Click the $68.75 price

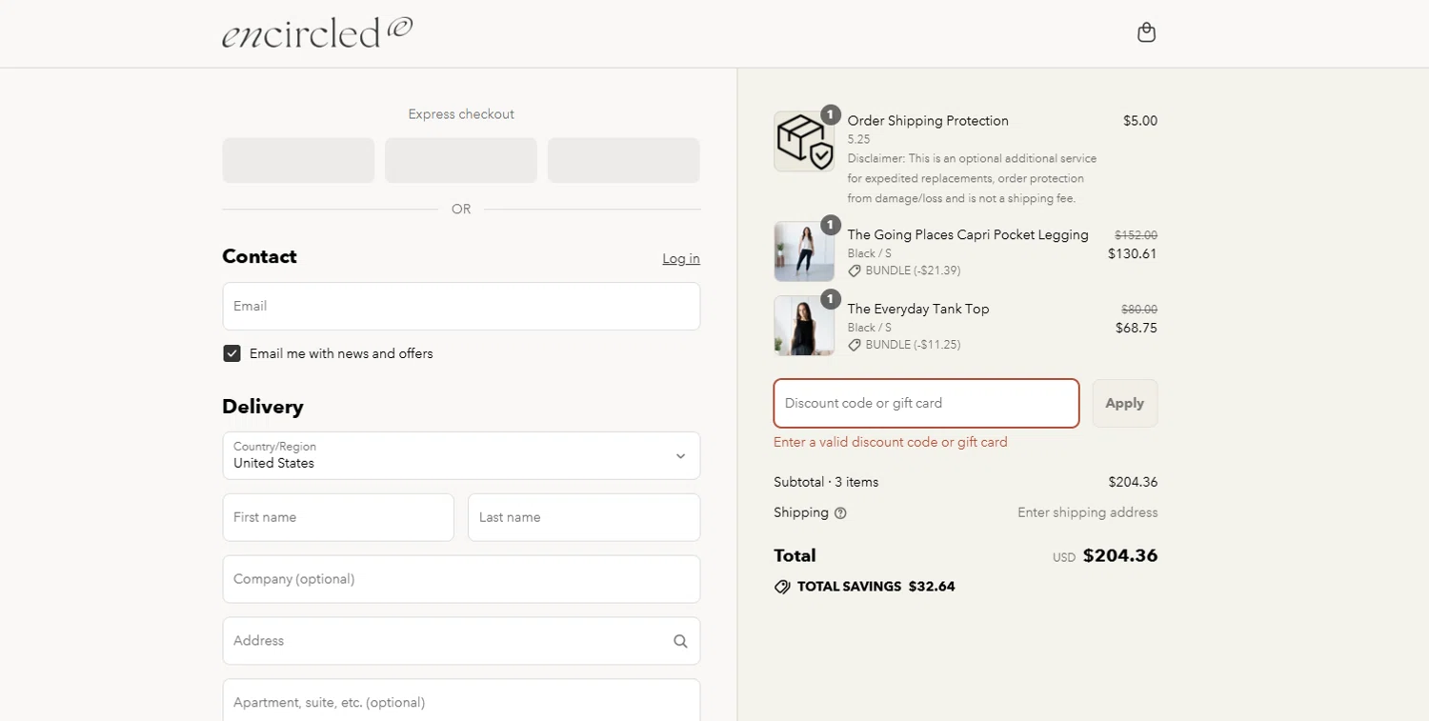(1137, 328)
